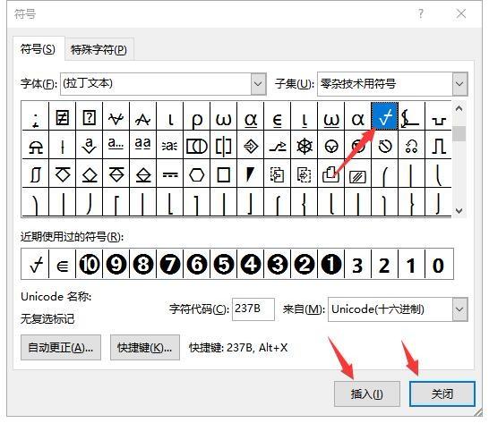Viewport: 489px width, 423px height.
Task: Open the font (字体) dropdown
Action: coord(258,84)
